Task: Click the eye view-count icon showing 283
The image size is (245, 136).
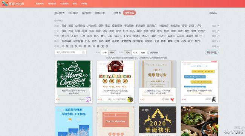Action: point(143,110)
